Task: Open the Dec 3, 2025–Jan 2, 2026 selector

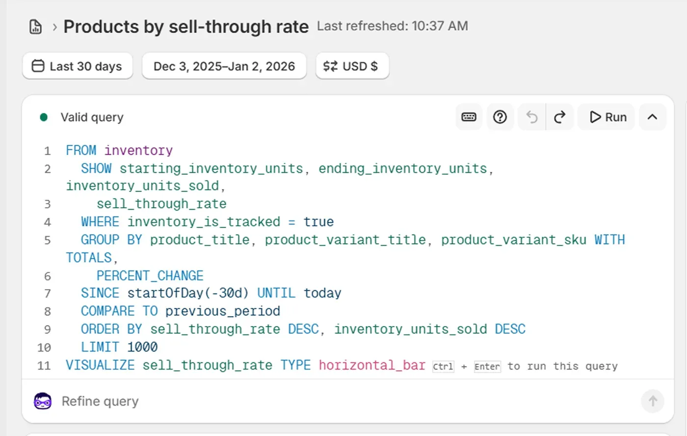Action: pos(224,66)
